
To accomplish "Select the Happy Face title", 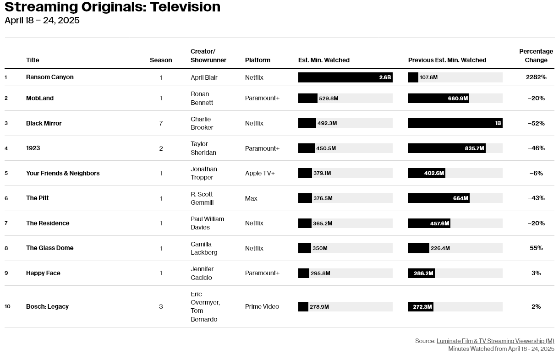I will pyautogui.click(x=43, y=273).
